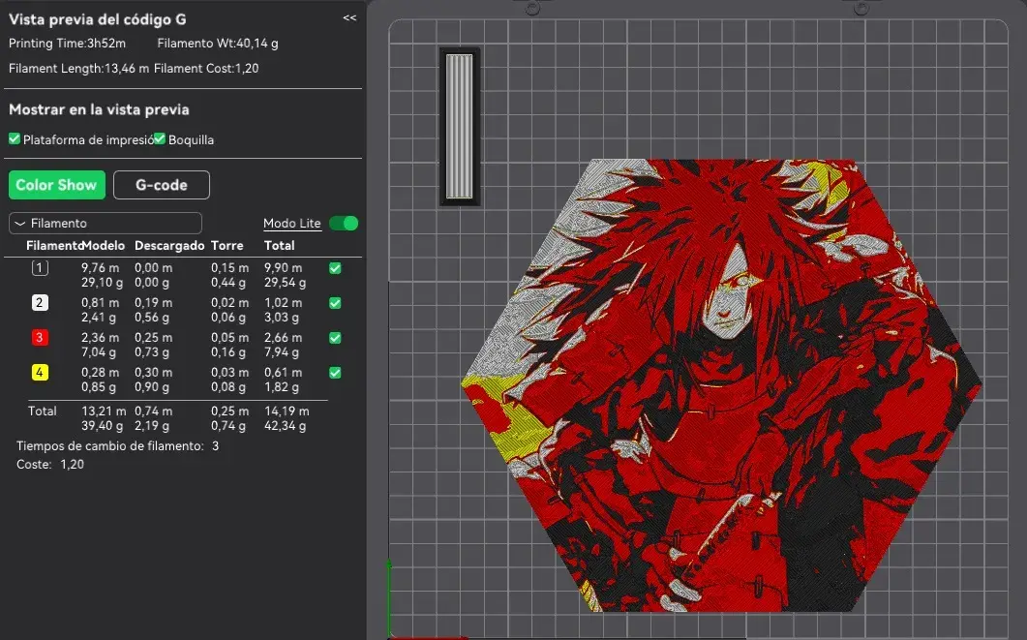This screenshot has width=1027, height=640.
Task: Open the Filamento view dropdown
Action: pyautogui.click(x=105, y=223)
